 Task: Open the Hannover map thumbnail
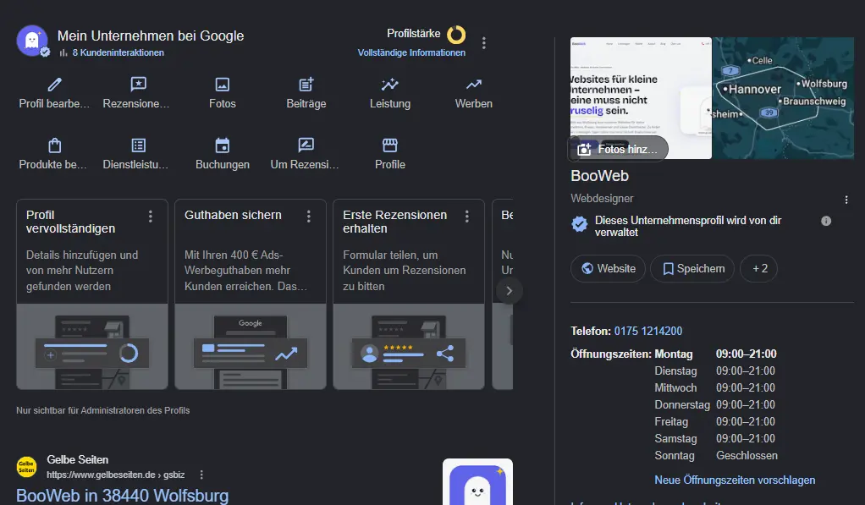tap(784, 98)
